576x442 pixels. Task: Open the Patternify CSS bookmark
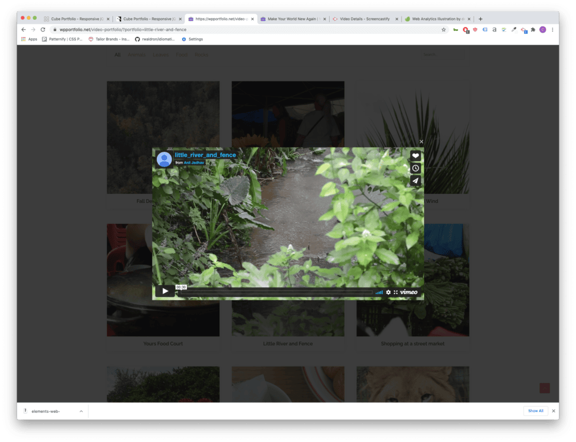[62, 39]
